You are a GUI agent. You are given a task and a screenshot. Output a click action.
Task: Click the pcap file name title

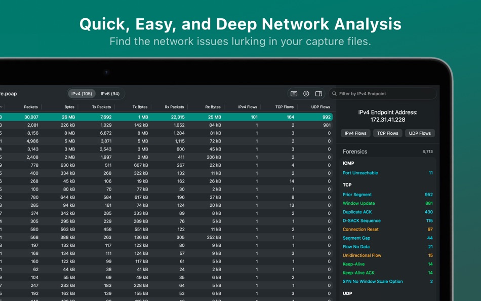pyautogui.click(x=9, y=94)
